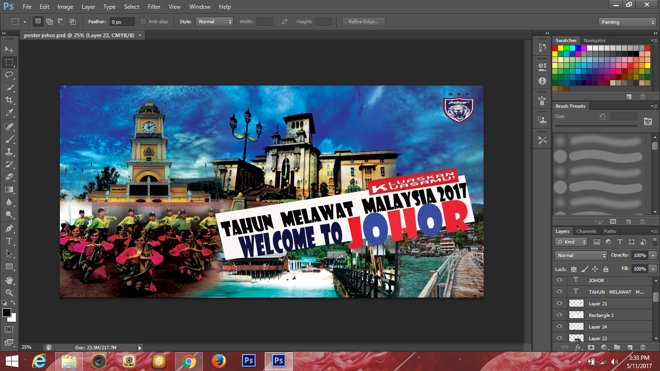Screen dimensions: 660x371
Task: Select the Crop tool
Action: click(10, 100)
